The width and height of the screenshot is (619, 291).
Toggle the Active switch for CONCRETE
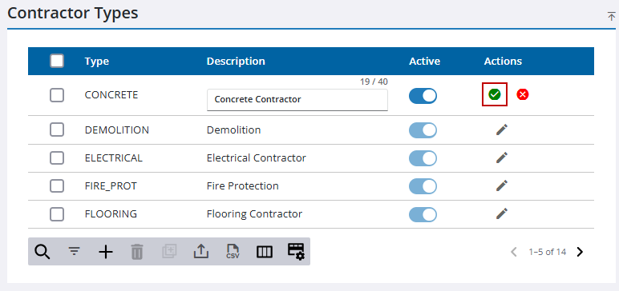tap(423, 96)
